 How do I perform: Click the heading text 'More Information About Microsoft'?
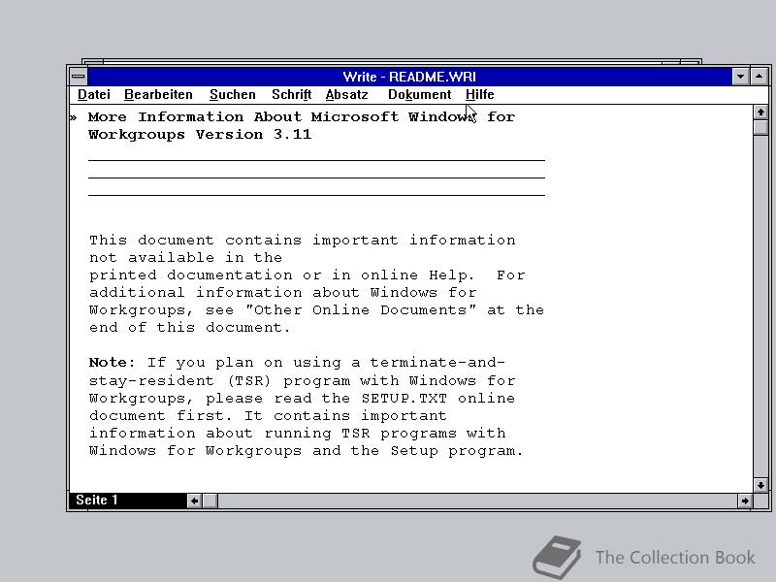point(243,116)
